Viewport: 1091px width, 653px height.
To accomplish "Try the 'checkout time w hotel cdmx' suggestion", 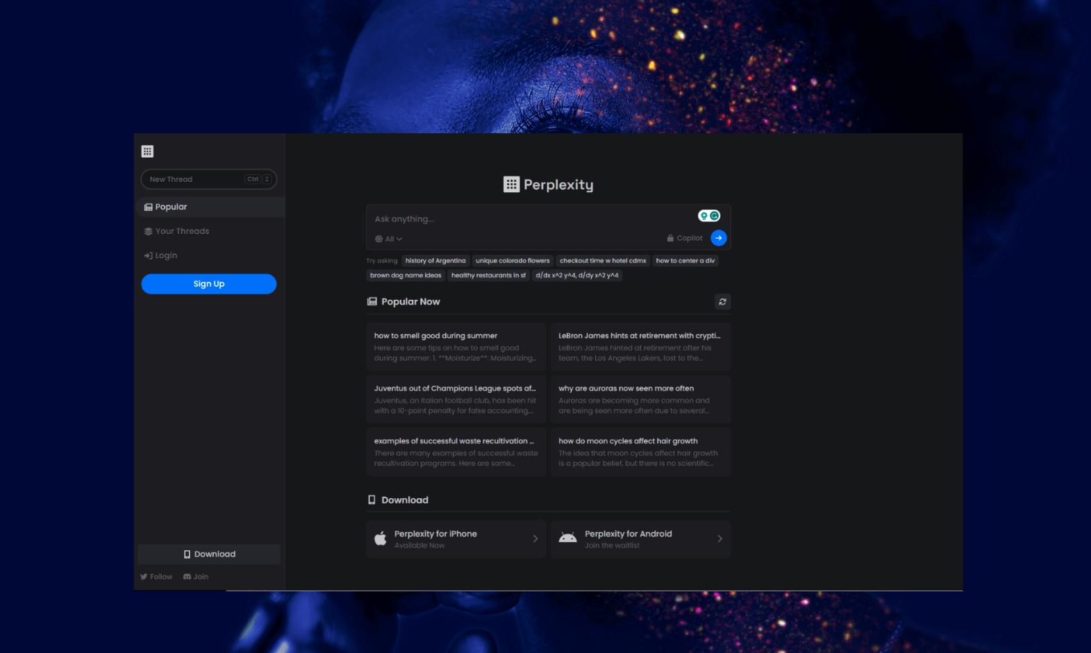I will point(603,261).
